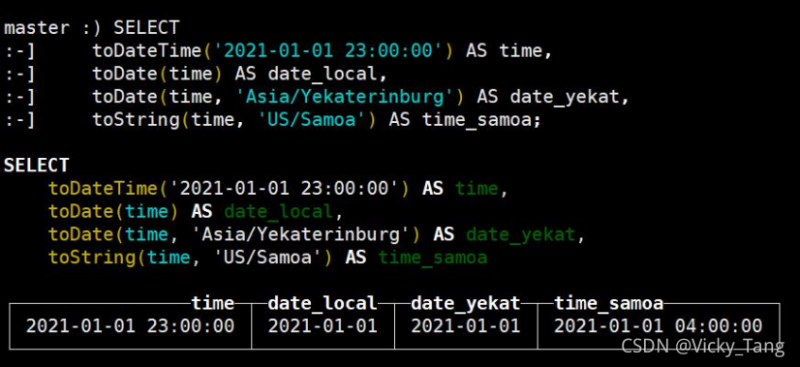
Task: Click the bold white SELECT keyword
Action: pos(36,166)
